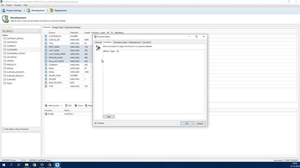Click the DATE_OF_BIRTH column row icon
The width and height of the screenshot is (300, 168).
(46, 83)
